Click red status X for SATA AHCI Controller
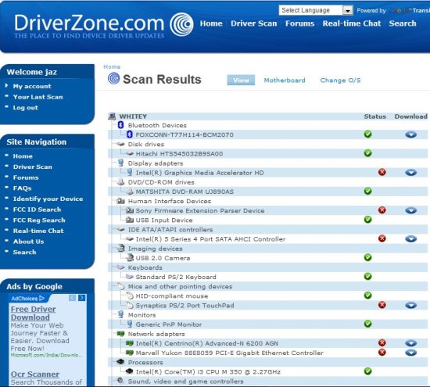The width and height of the screenshot is (430, 387). 382,238
